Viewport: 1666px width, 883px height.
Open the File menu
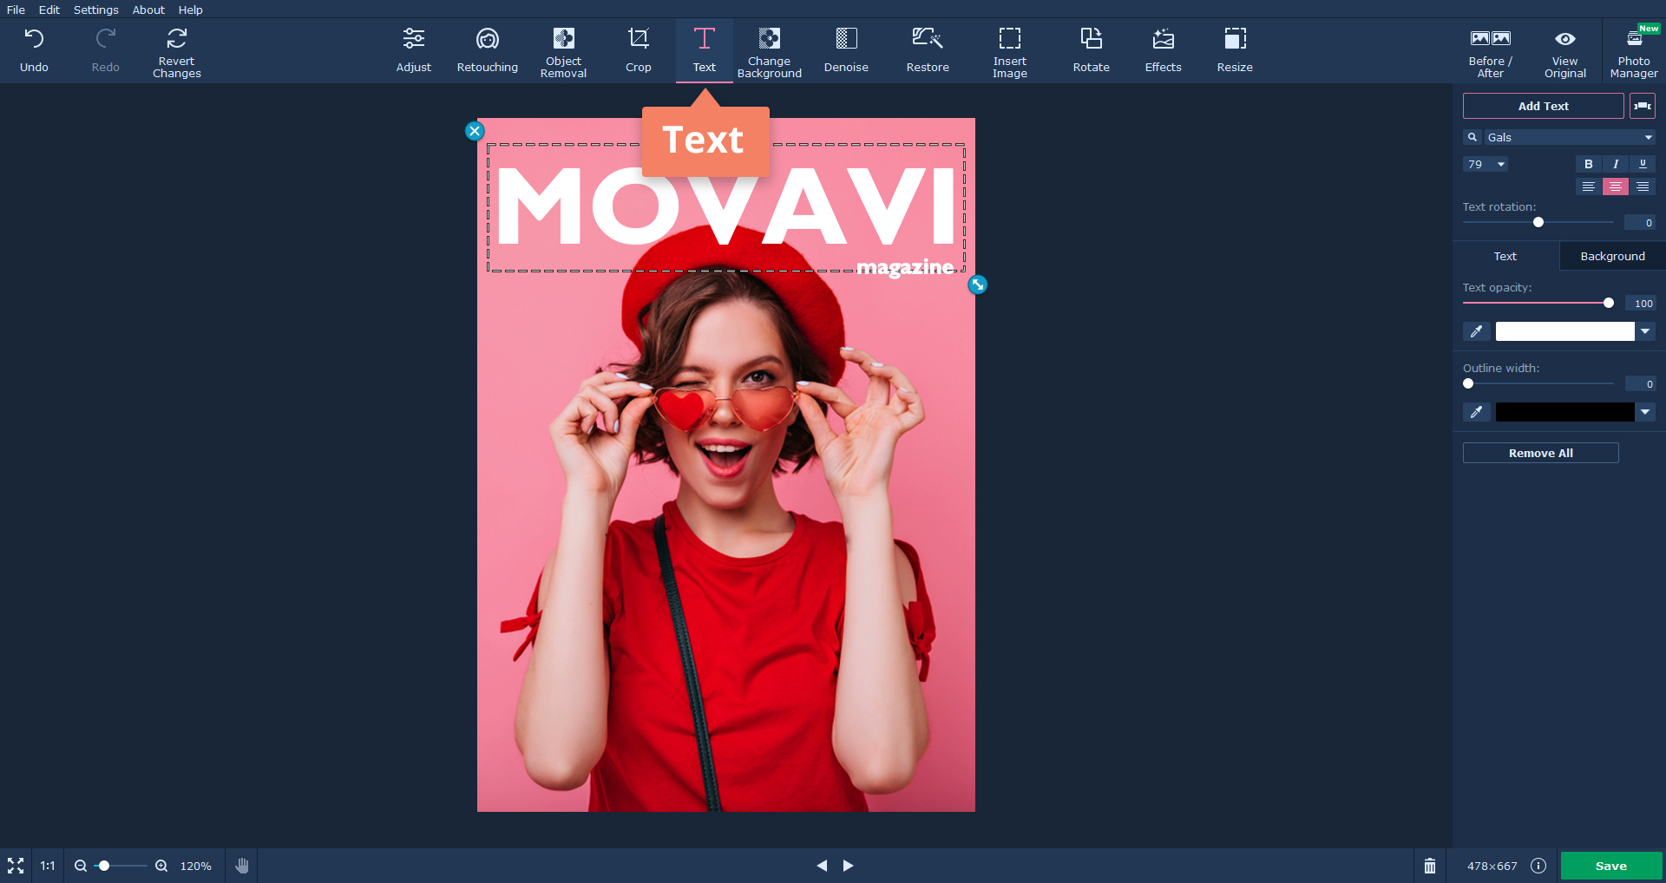[16, 10]
